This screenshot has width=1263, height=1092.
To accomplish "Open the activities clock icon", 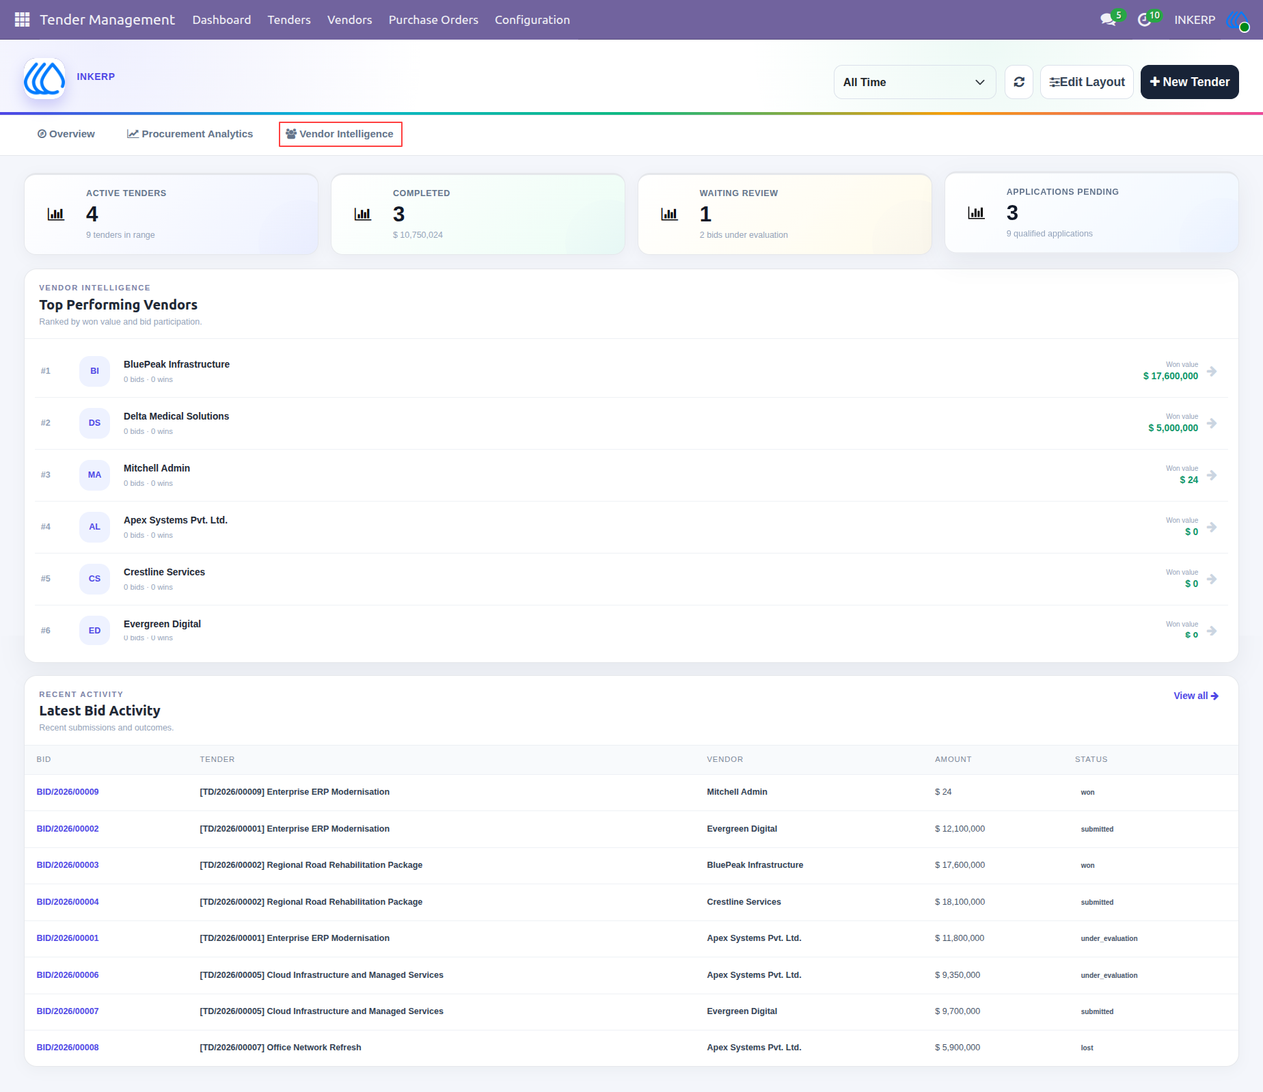I will (1144, 20).
